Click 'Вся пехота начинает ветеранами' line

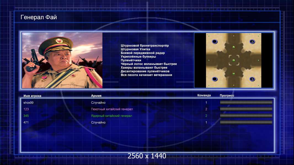point(146,75)
